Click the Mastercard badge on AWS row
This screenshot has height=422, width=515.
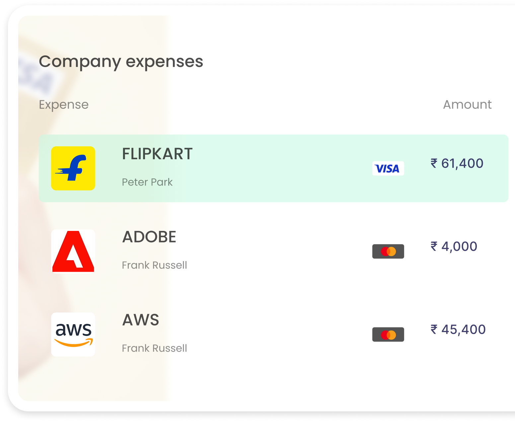388,334
